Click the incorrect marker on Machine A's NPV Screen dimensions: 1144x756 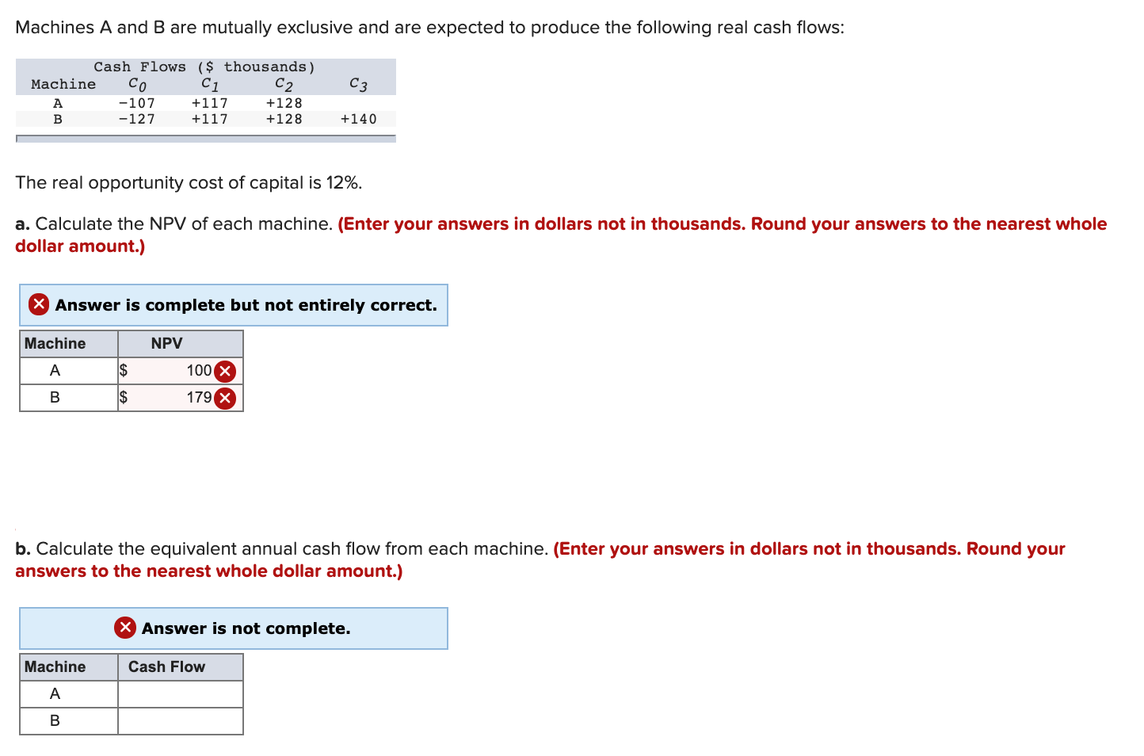223,370
